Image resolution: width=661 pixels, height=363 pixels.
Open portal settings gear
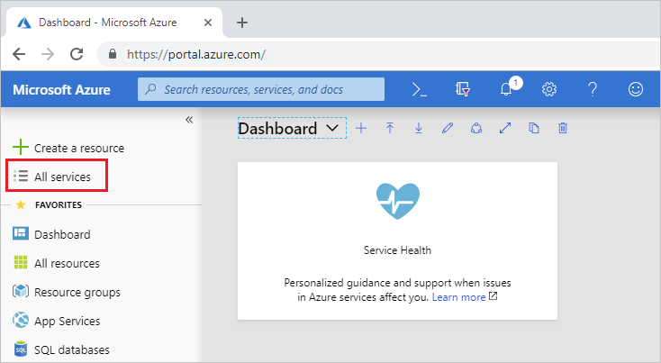tap(549, 89)
